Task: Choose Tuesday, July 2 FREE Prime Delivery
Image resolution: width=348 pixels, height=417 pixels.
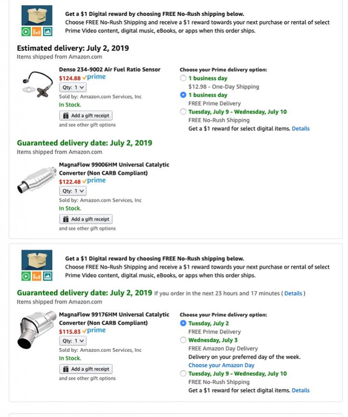Action: pos(183,323)
